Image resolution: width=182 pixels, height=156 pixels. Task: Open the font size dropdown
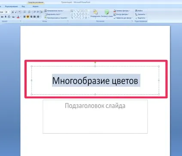coord(9,12)
